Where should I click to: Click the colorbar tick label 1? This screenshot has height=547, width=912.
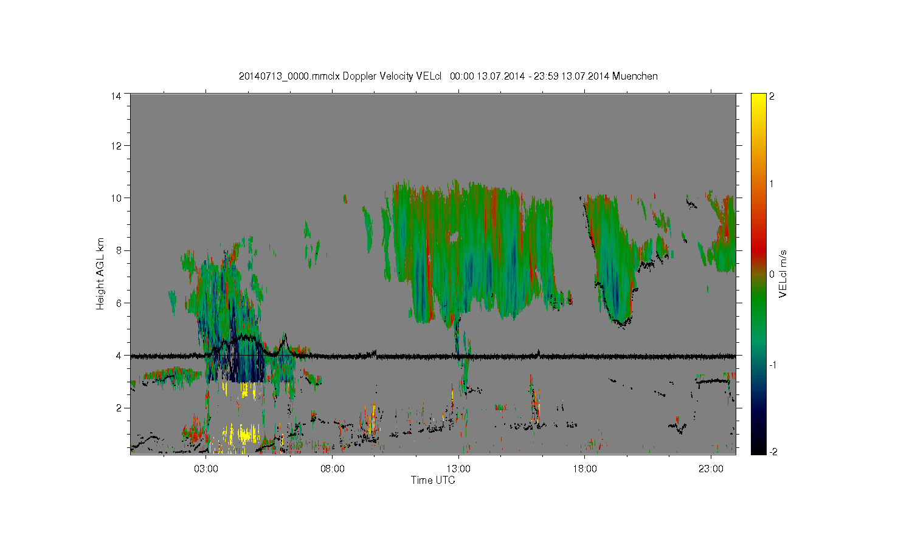click(772, 184)
